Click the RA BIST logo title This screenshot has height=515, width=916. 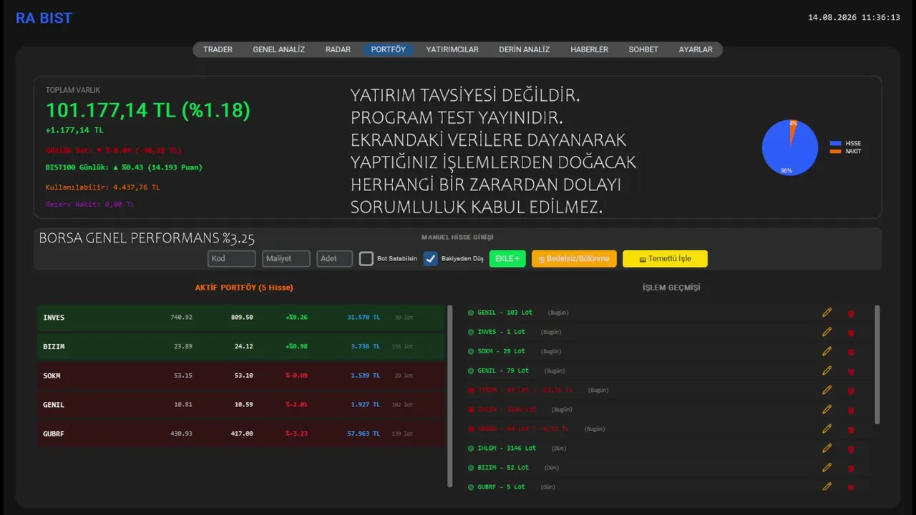(x=44, y=19)
